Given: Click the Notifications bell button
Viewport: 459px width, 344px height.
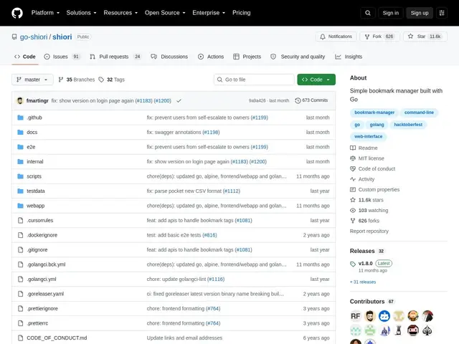Looking at the screenshot, I should tap(336, 37).
